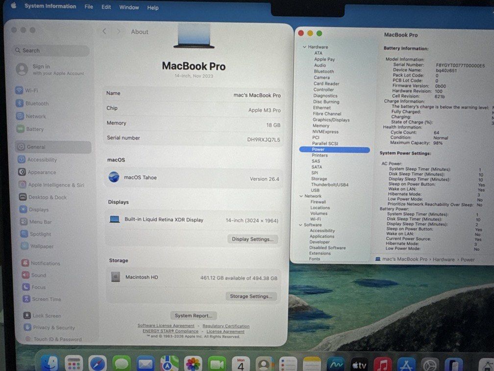This screenshot has width=494, height=371.
Task: Open Apple Intelligence & Siri settings
Action: click(51, 185)
